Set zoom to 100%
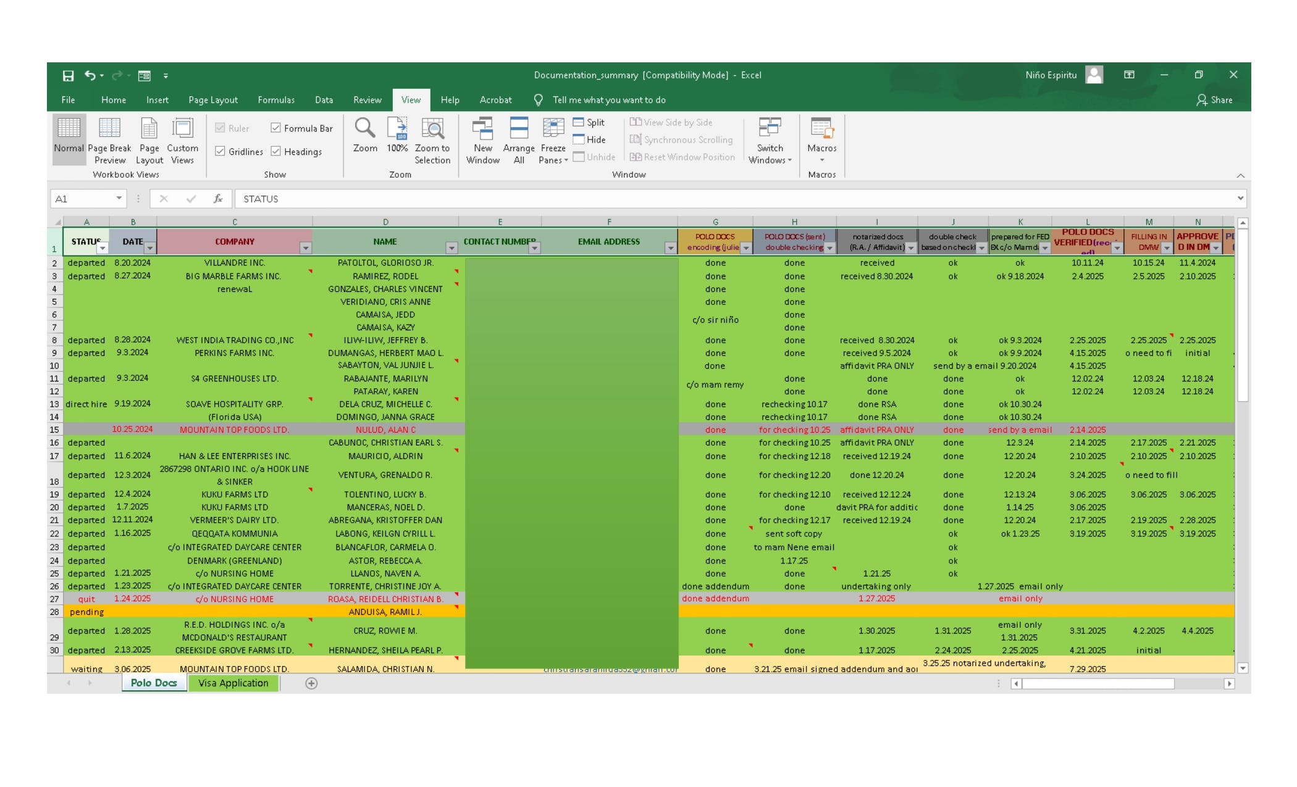The image size is (1297, 787). click(397, 135)
